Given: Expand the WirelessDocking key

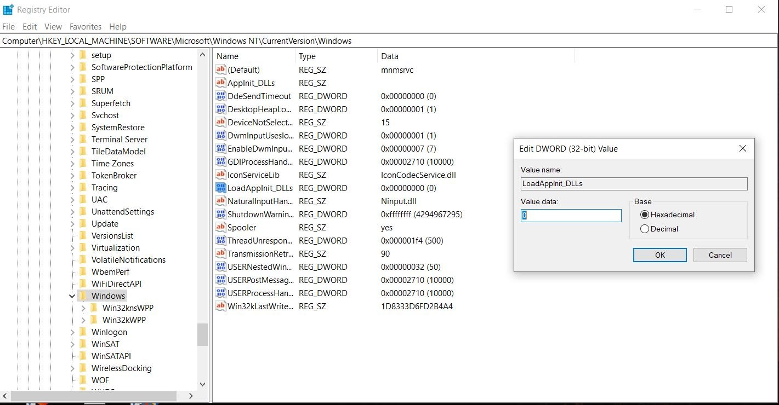Looking at the screenshot, I should point(72,368).
